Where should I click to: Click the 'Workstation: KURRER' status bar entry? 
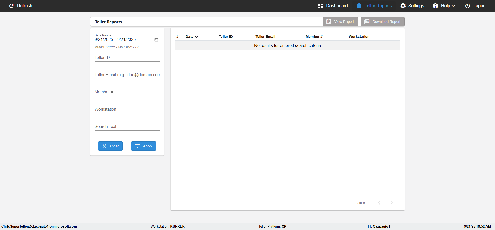click(168, 227)
